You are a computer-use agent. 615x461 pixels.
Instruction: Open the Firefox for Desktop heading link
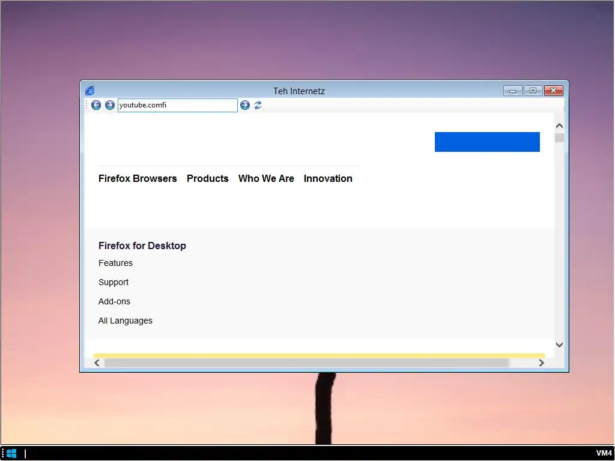click(142, 246)
